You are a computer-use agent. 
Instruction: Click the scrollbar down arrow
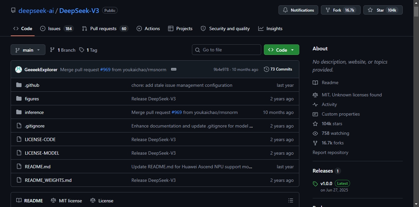click(x=416, y=204)
